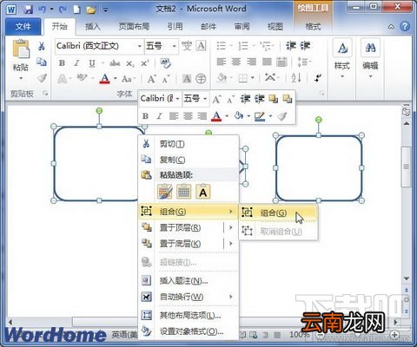Viewport: 417px width, 347px height.
Task: Choose Format Object at menu bottom
Action: [189, 331]
